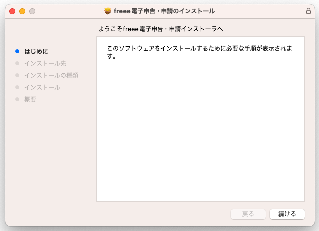Click the 続ける (Continue) button
The height and width of the screenshot is (231, 319).
287,214
